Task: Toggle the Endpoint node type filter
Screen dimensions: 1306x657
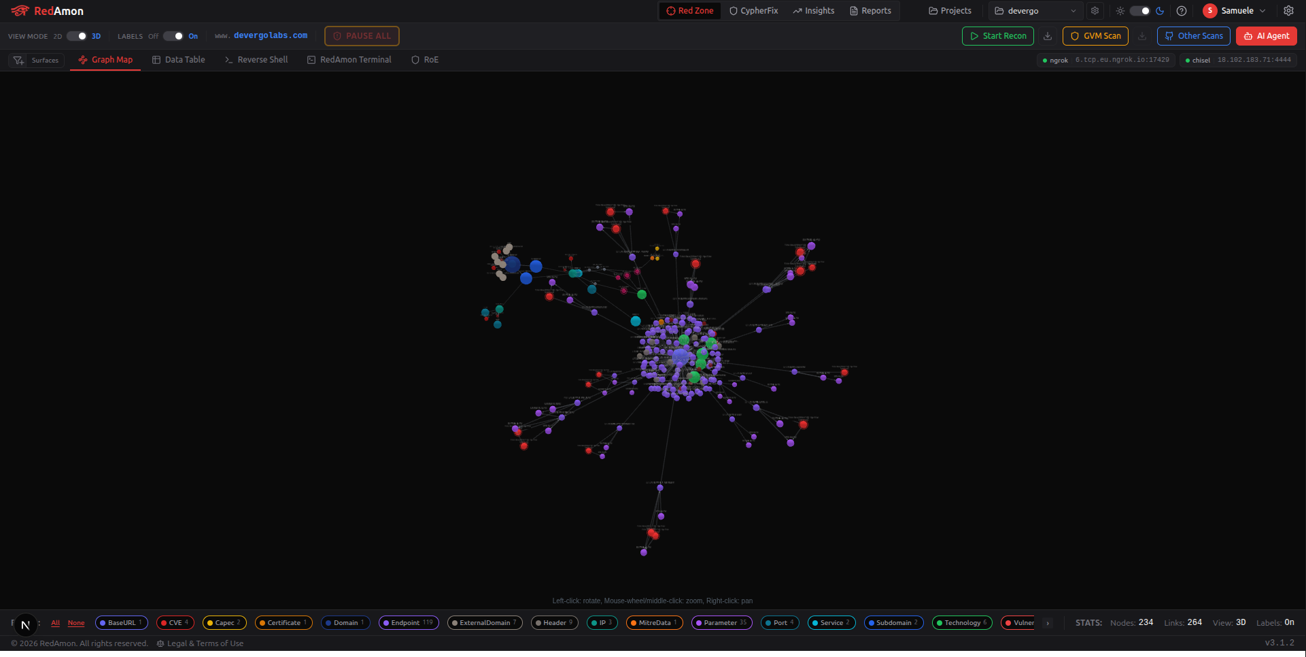Action: (409, 623)
